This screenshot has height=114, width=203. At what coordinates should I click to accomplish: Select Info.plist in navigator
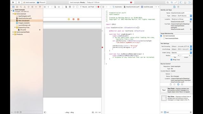[23, 30]
